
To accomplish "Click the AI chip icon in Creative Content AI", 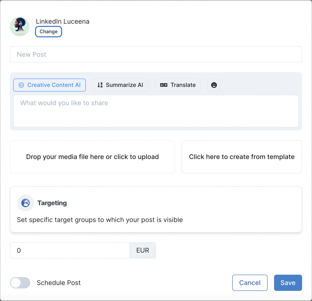I will pyautogui.click(x=21, y=85).
